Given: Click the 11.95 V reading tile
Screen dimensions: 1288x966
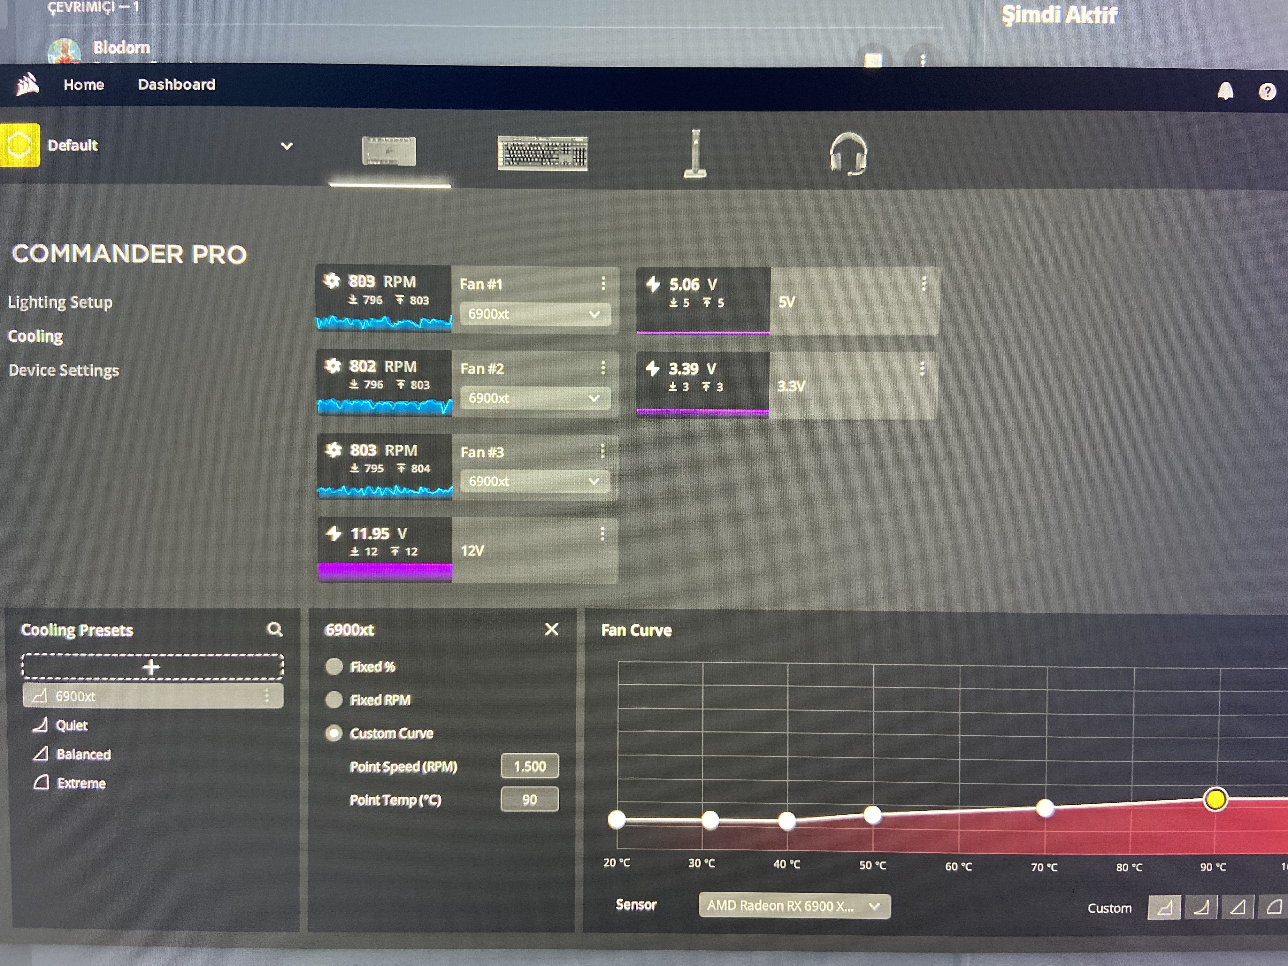Looking at the screenshot, I should pos(385,550).
